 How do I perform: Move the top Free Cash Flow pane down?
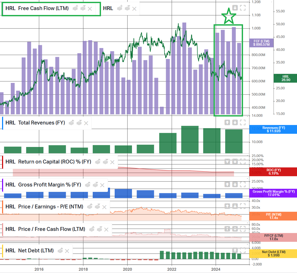(235, 8)
